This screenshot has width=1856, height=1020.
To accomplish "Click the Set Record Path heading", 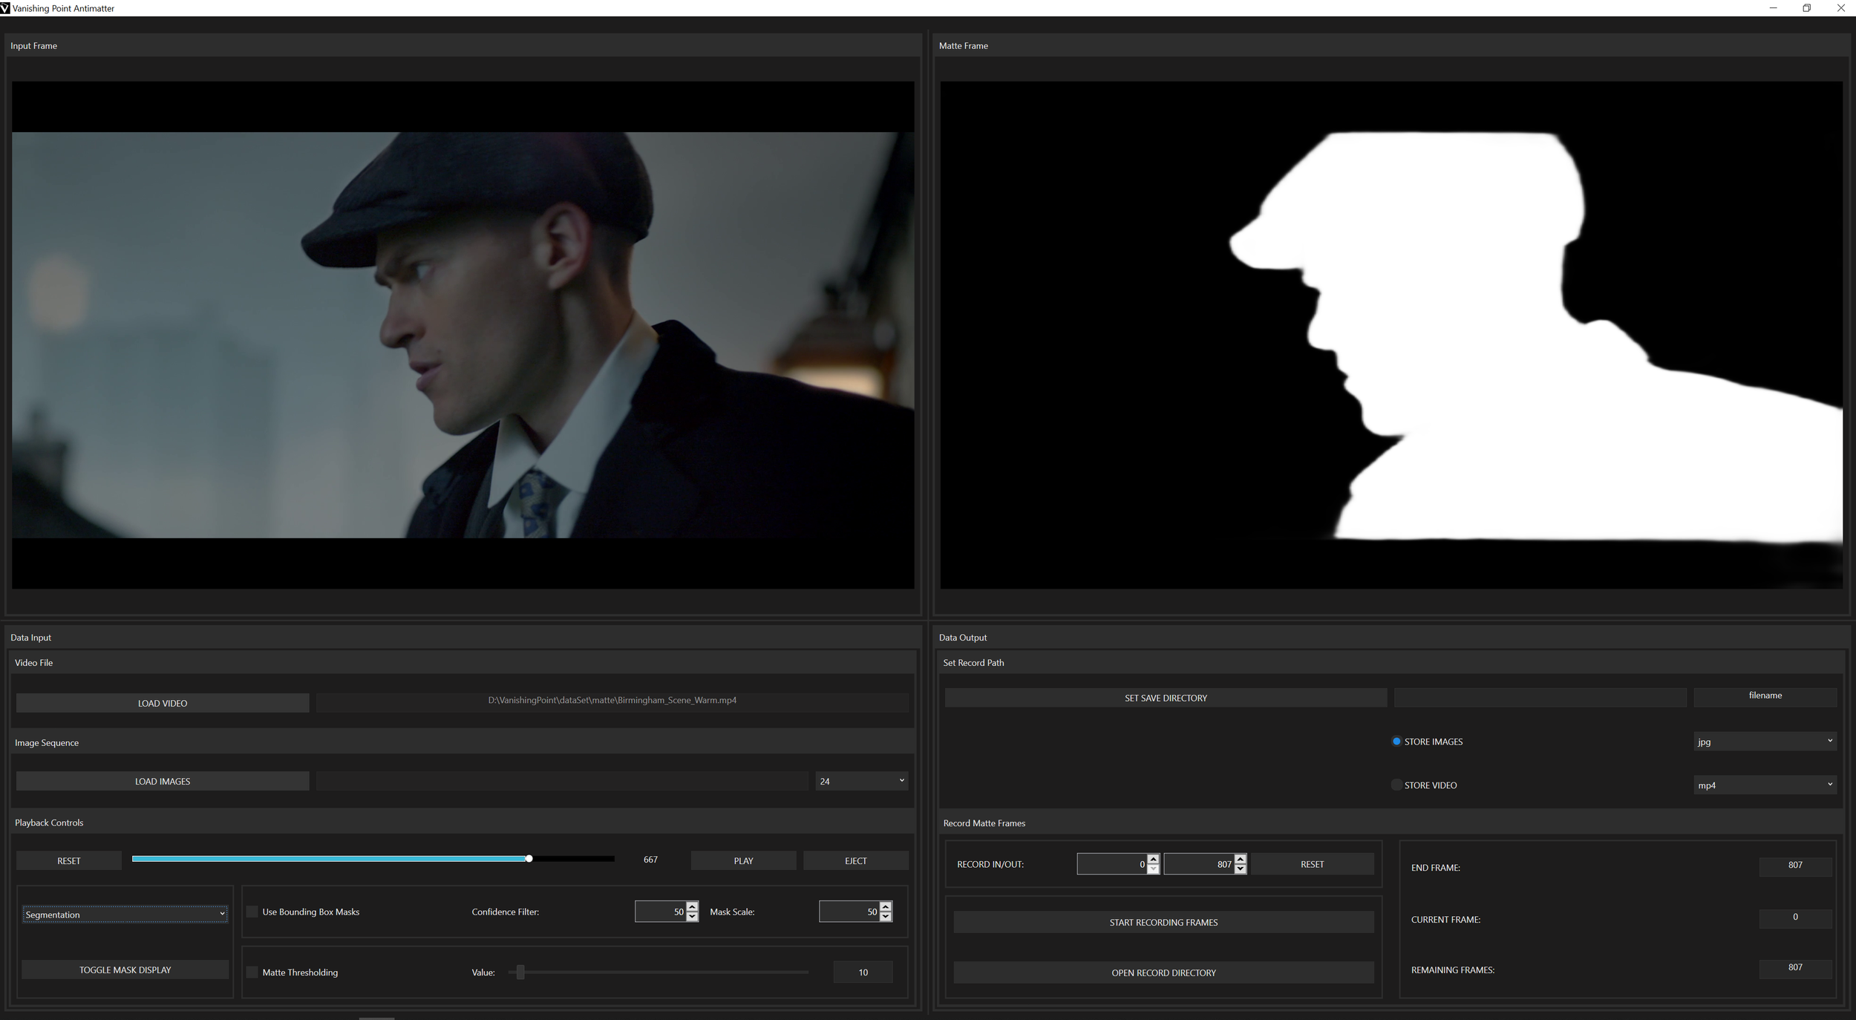I will point(973,663).
